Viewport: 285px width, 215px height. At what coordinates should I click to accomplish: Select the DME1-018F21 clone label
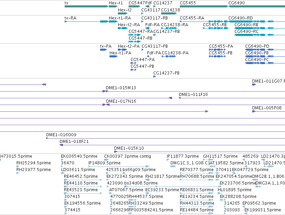pos(74,142)
